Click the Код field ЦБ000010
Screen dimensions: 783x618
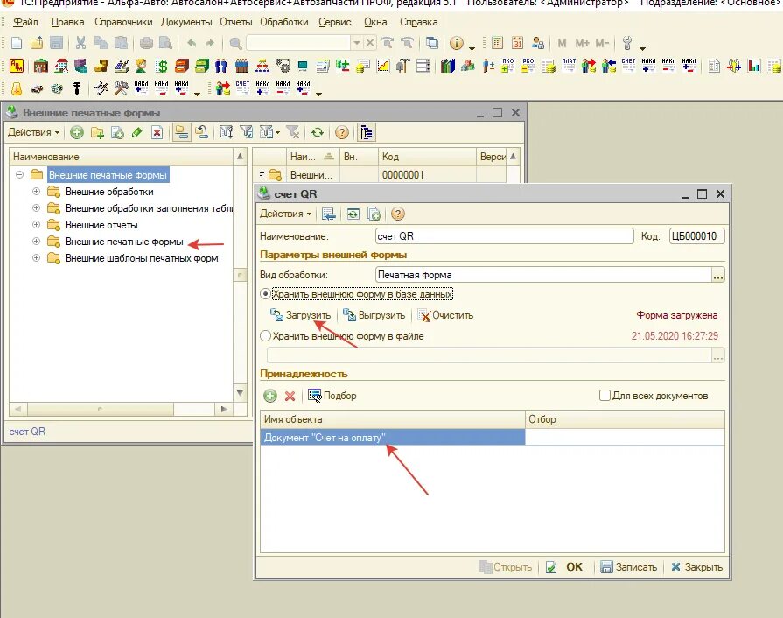696,236
